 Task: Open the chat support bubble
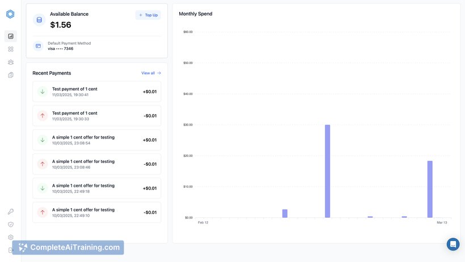click(x=453, y=244)
